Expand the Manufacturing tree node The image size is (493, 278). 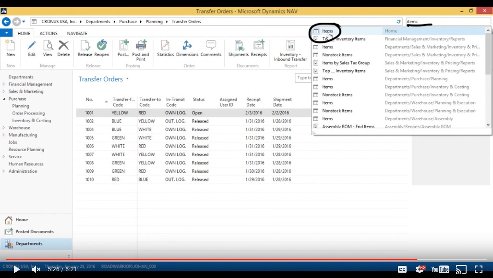4,135
